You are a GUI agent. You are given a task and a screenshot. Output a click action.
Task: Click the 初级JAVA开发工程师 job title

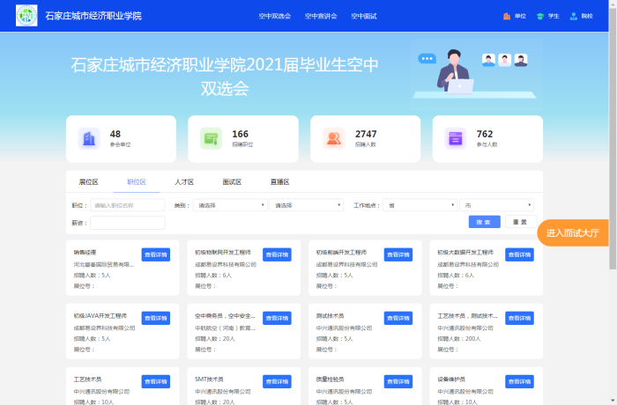[100, 316]
